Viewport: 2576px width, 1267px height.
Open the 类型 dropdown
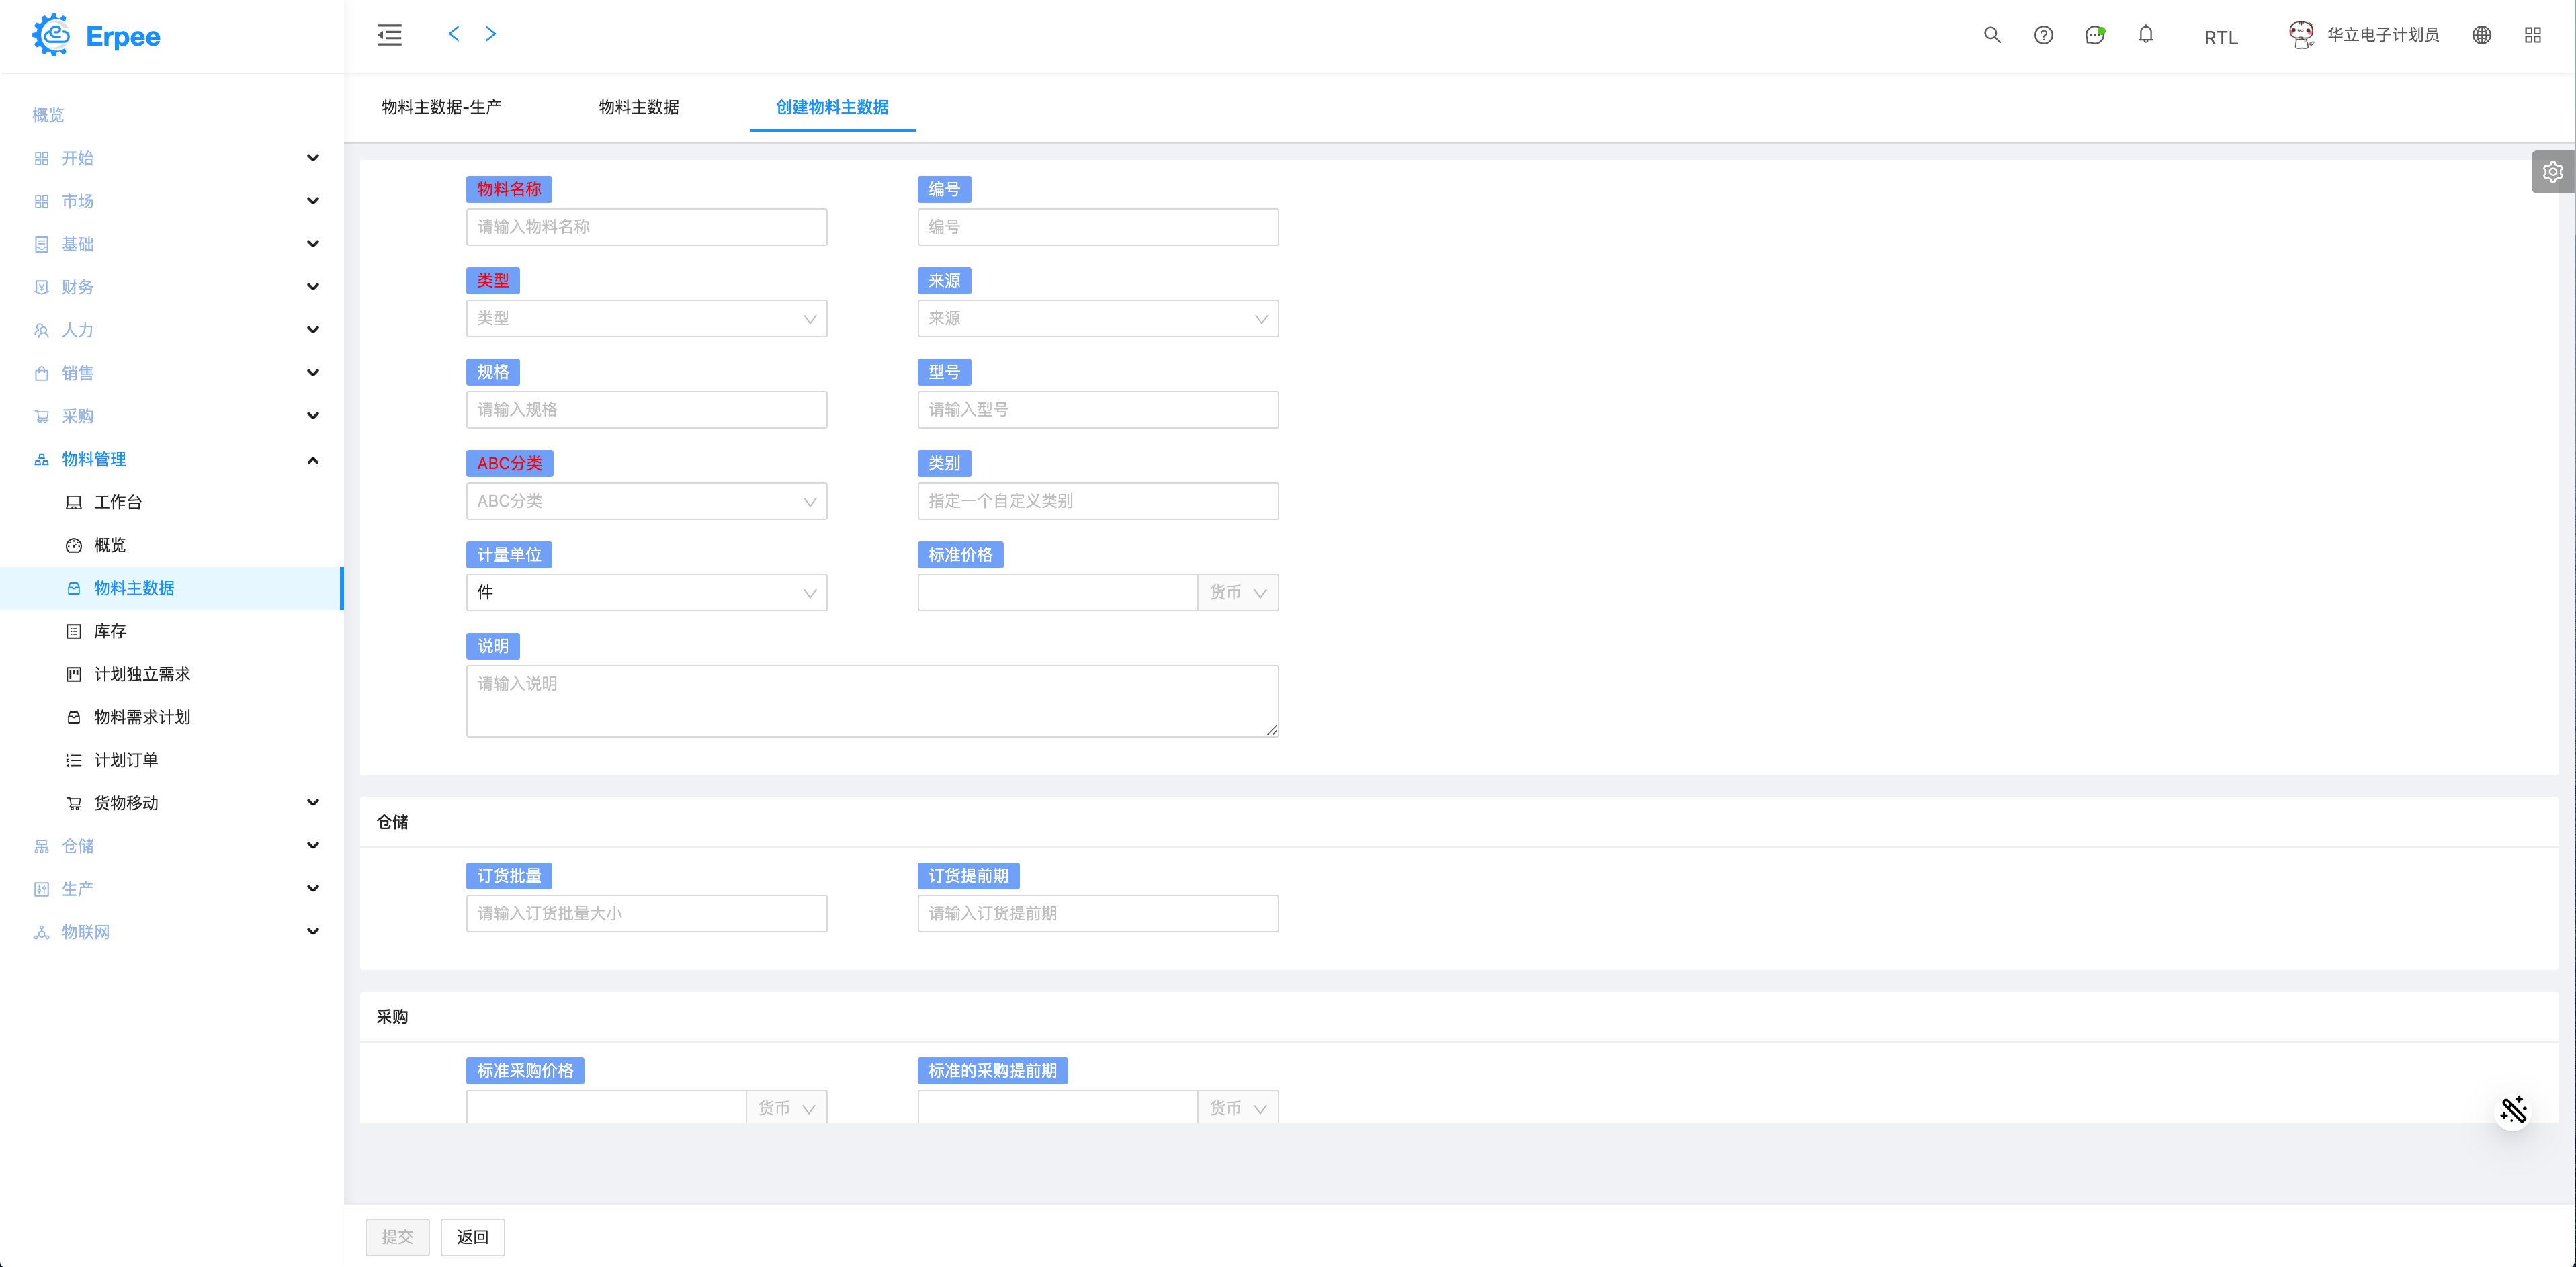[x=646, y=319]
